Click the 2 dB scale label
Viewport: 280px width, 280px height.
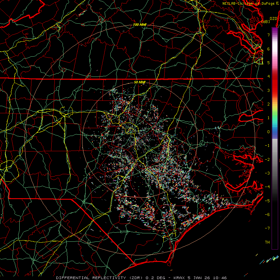pos(268,104)
